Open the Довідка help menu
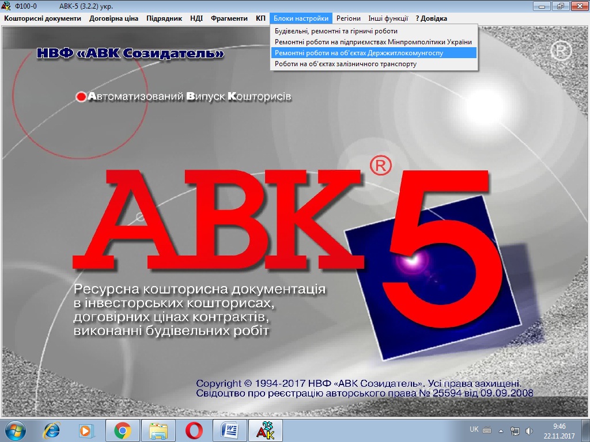This screenshot has height=442, width=590. point(431,18)
